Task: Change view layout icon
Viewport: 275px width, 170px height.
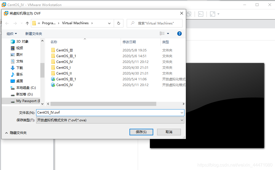Action: point(162,34)
